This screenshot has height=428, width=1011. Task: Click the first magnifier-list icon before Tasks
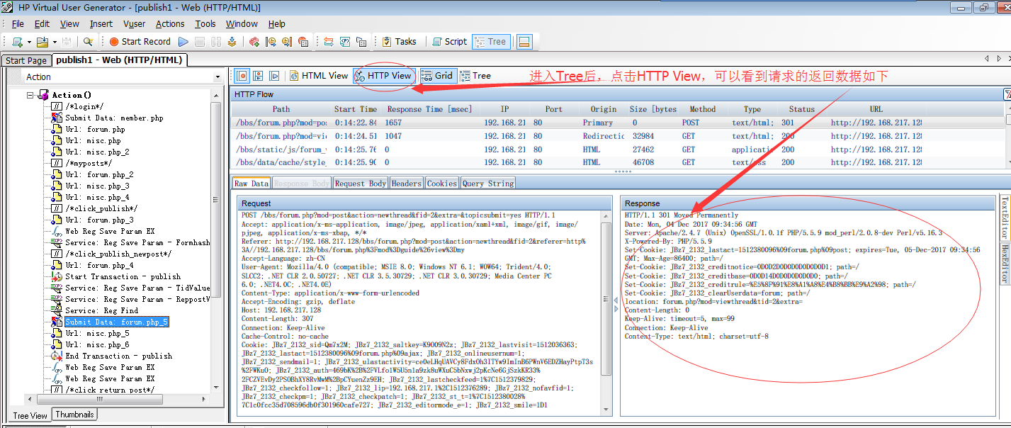tap(271, 42)
